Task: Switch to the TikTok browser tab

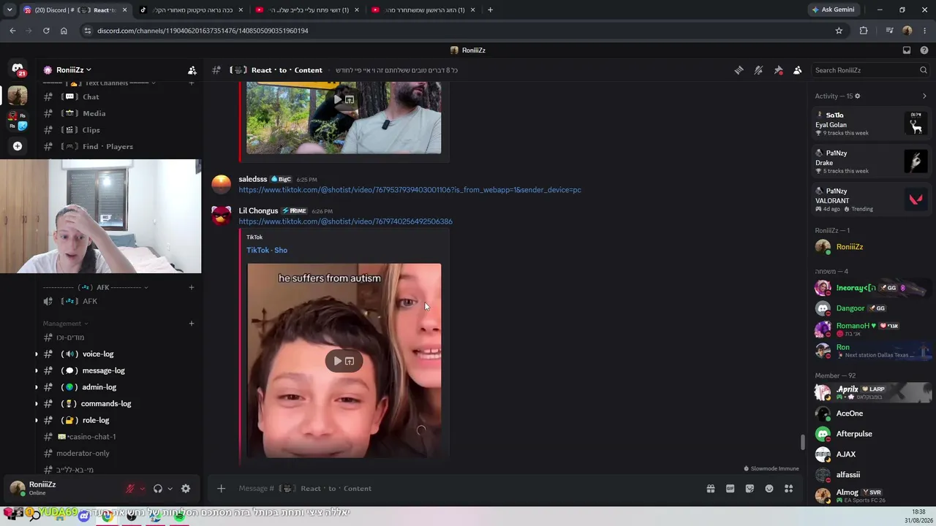Action: point(192,10)
